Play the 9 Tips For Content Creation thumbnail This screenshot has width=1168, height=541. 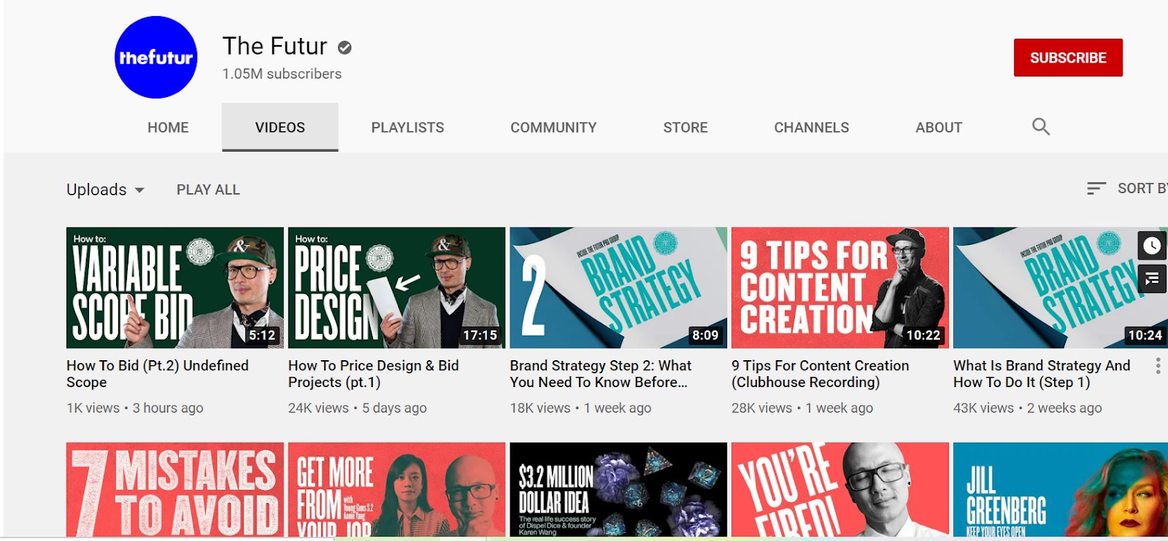click(840, 288)
